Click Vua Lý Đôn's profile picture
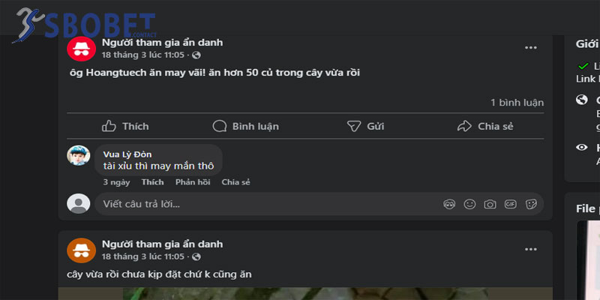The height and width of the screenshot is (300, 600). 79,155
